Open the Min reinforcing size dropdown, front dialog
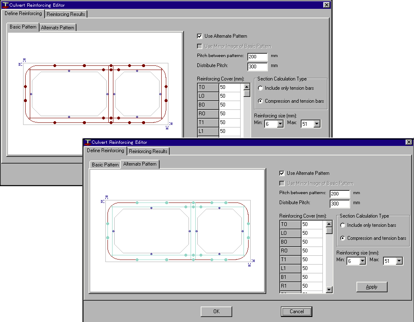The image size is (414, 322). [x=362, y=261]
